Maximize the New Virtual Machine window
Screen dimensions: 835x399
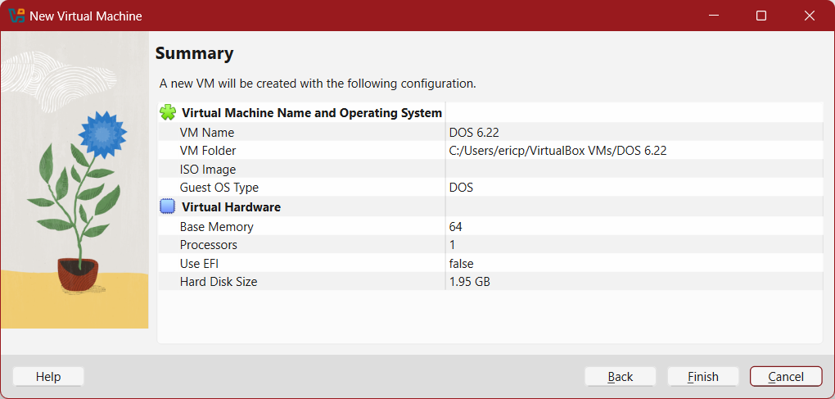(x=761, y=16)
